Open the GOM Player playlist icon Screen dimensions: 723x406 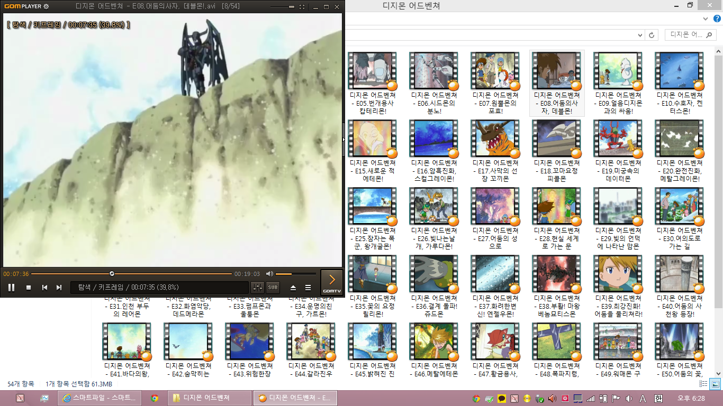[x=308, y=288]
